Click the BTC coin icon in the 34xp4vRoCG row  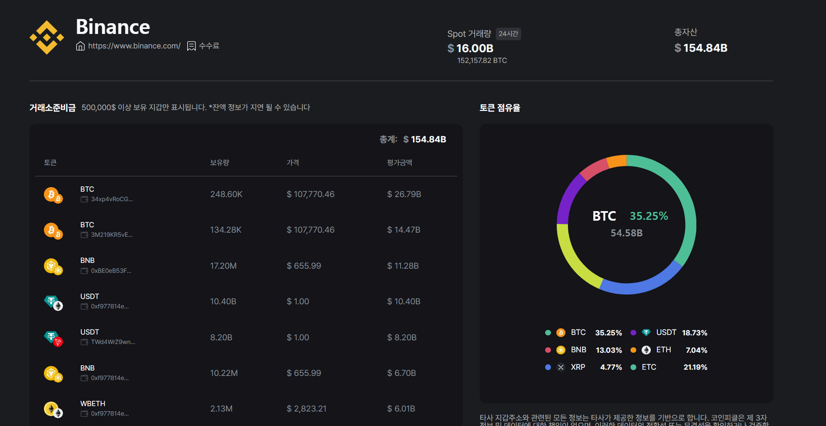[x=53, y=195]
